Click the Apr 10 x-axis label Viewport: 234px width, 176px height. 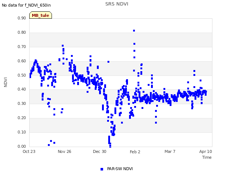(x=205, y=151)
